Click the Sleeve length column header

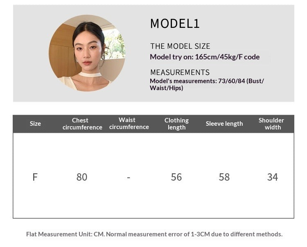pyautogui.click(x=224, y=124)
